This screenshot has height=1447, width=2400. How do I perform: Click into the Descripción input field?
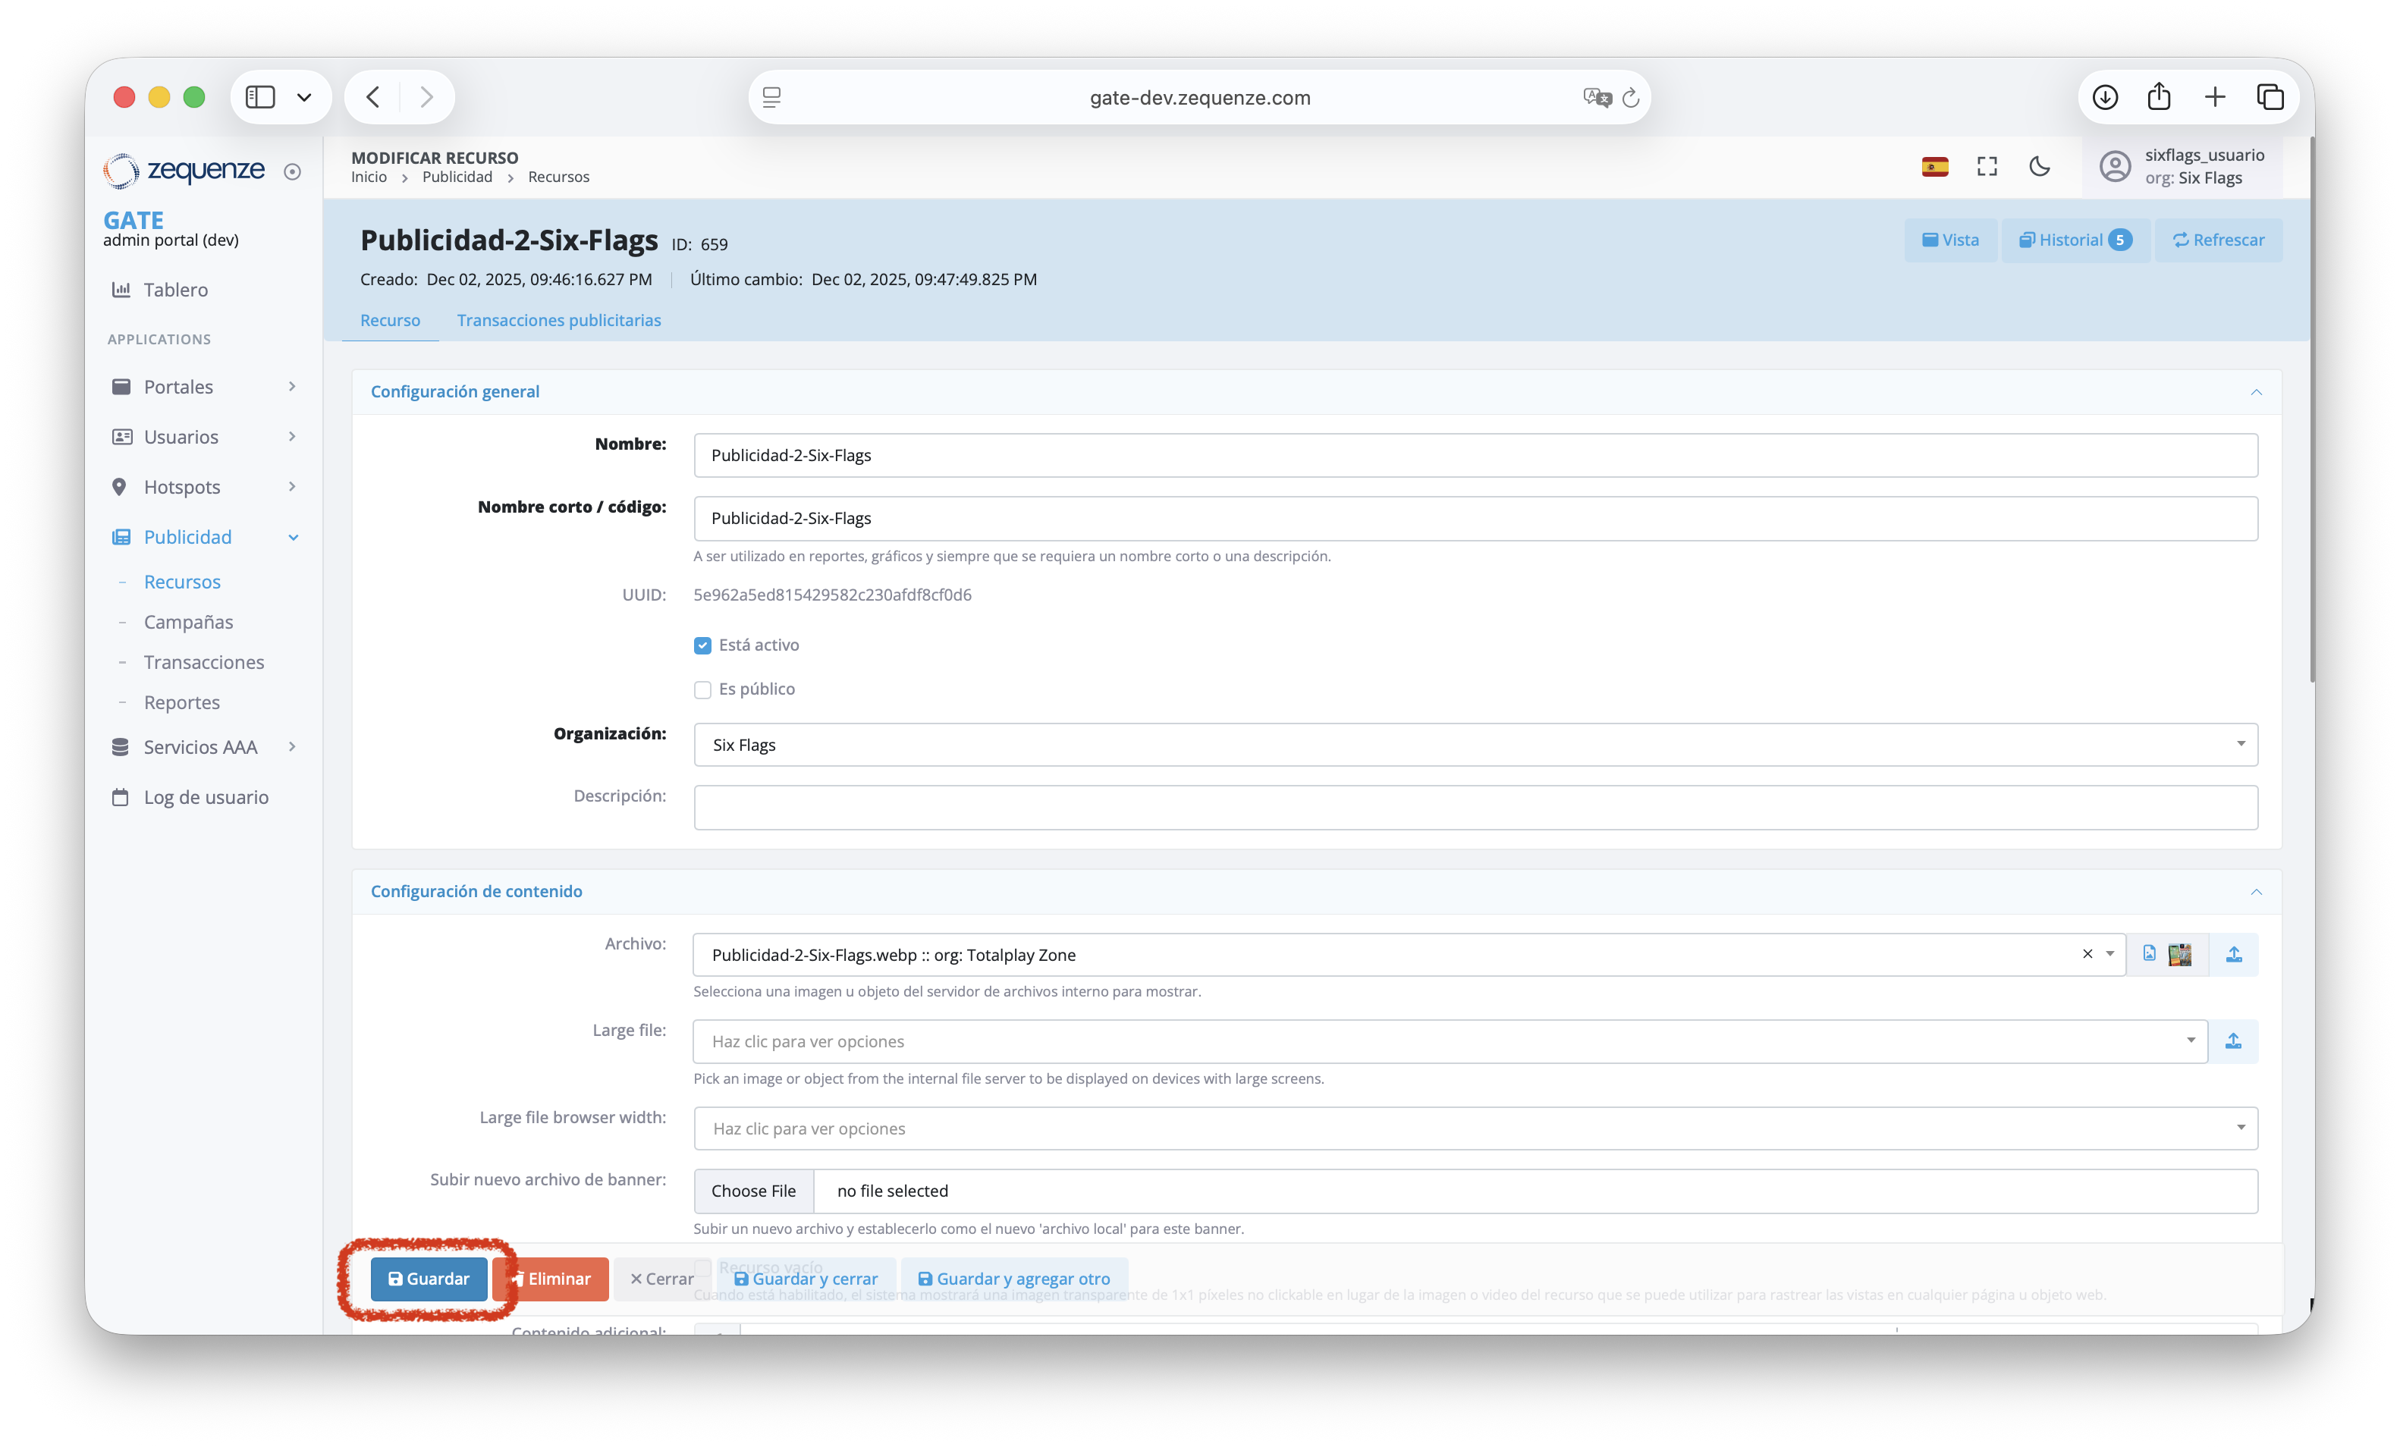click(1475, 807)
